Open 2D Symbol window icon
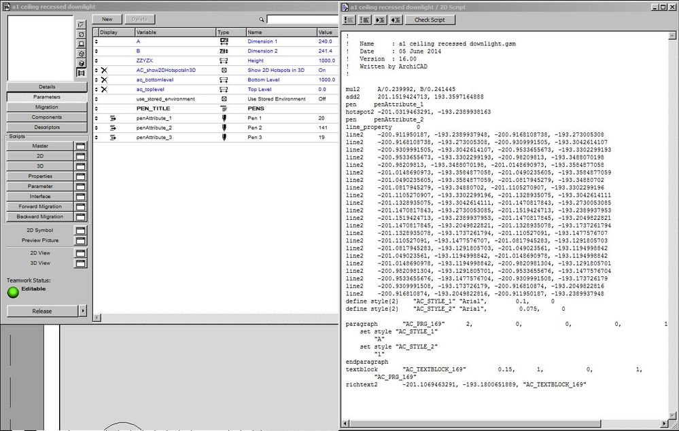The image size is (679, 431). coord(81,230)
